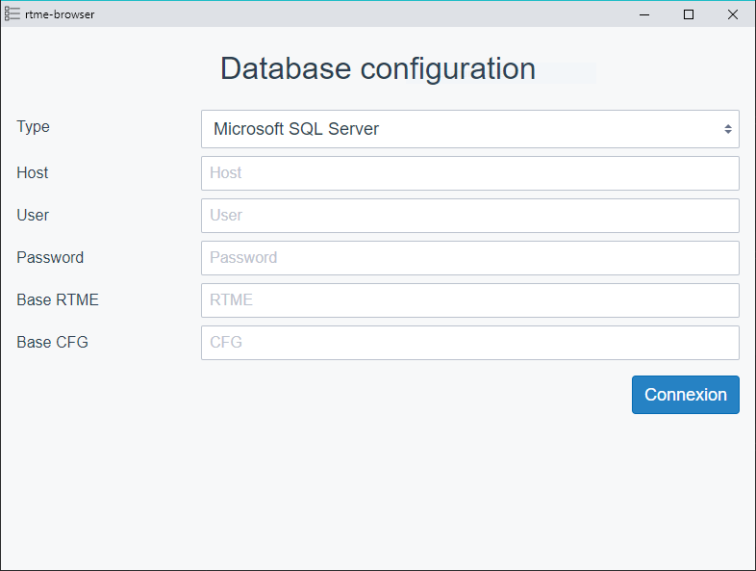Click the rtme-browser app icon in title bar
The height and width of the screenshot is (571, 756).
point(13,14)
